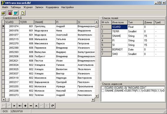Toggle the SCARD index checkbox
The height and width of the screenshot is (114, 167).
coord(103,88)
